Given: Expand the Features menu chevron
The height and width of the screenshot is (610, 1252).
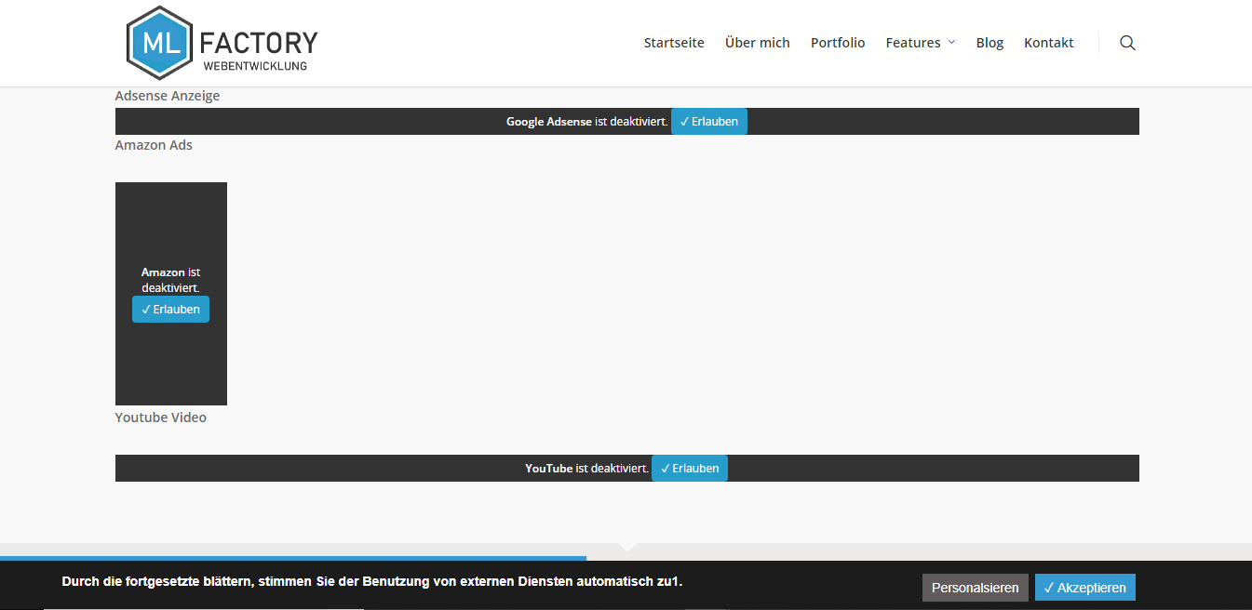Looking at the screenshot, I should tap(951, 43).
